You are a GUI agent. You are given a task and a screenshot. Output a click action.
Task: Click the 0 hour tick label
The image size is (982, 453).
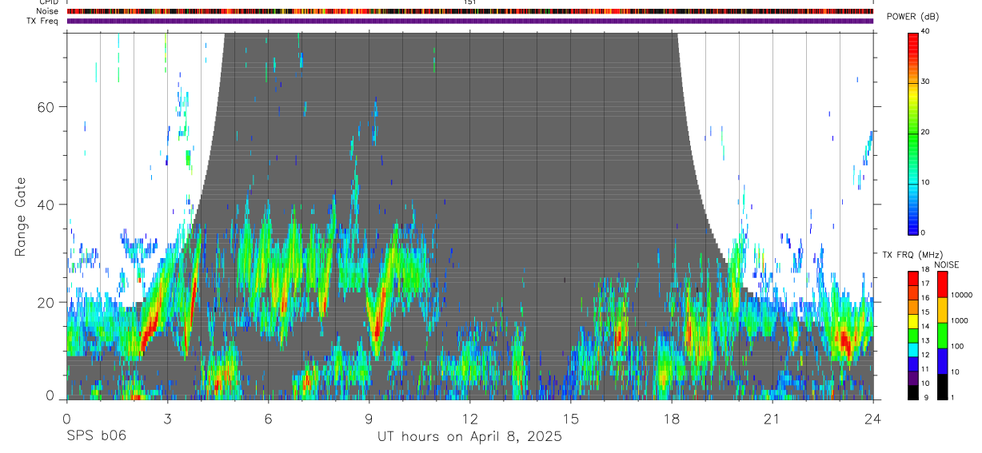[x=66, y=418]
